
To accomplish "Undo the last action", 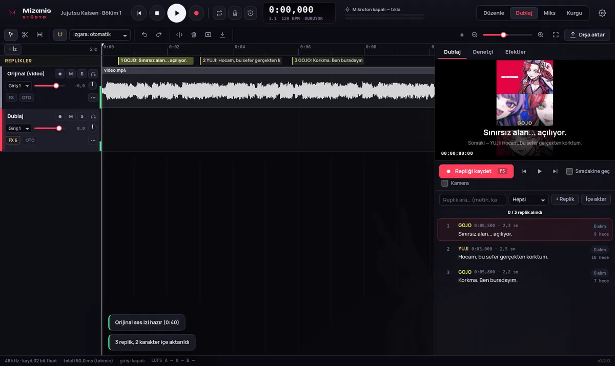I will [145, 34].
